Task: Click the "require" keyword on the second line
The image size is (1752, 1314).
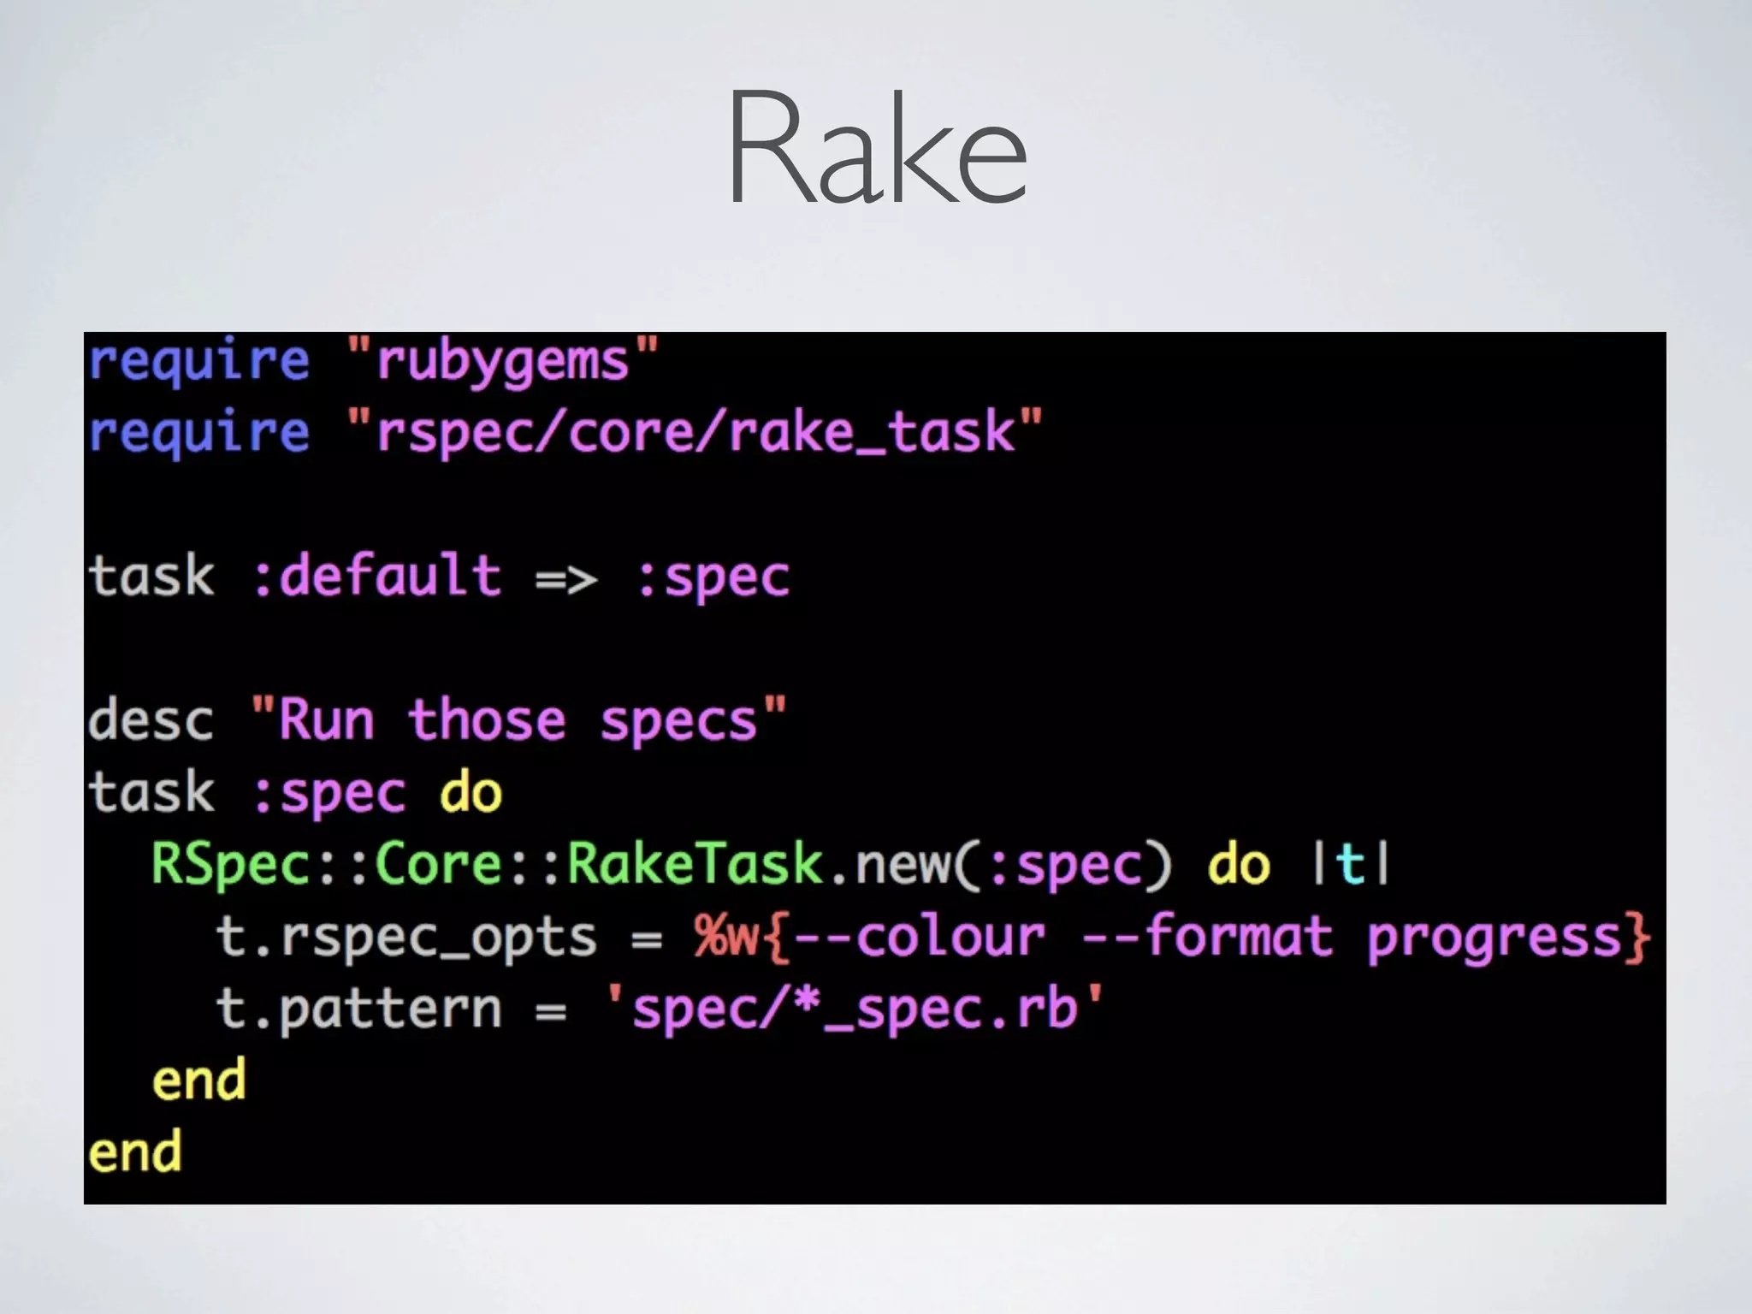Action: (198, 433)
